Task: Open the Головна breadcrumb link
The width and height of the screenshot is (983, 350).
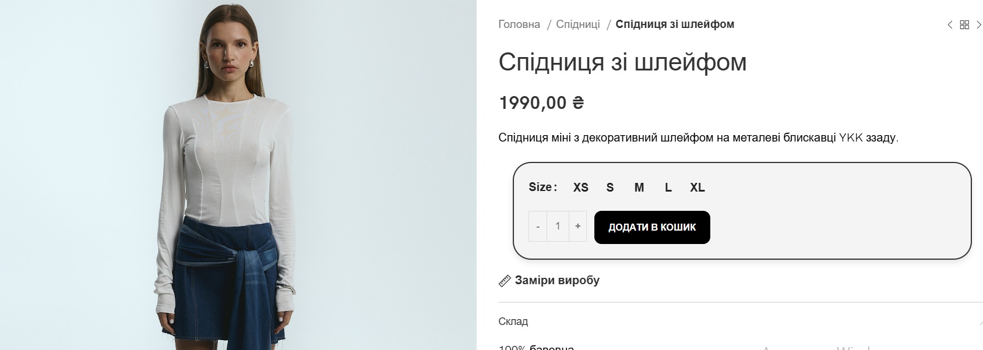Action: coord(518,24)
